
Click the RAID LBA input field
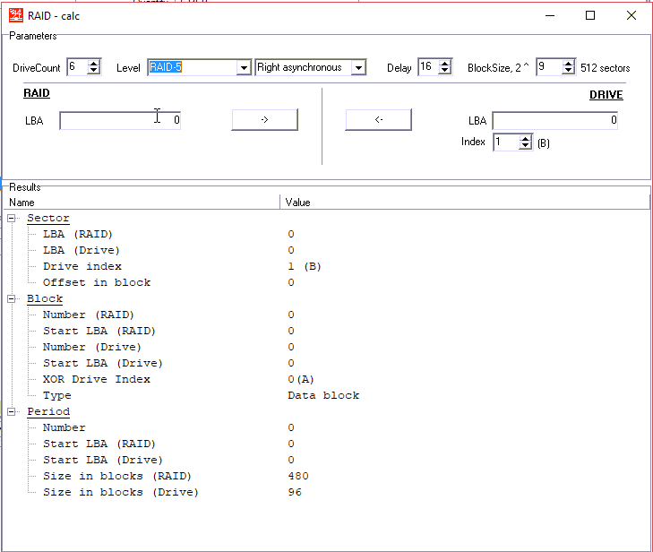click(x=120, y=120)
